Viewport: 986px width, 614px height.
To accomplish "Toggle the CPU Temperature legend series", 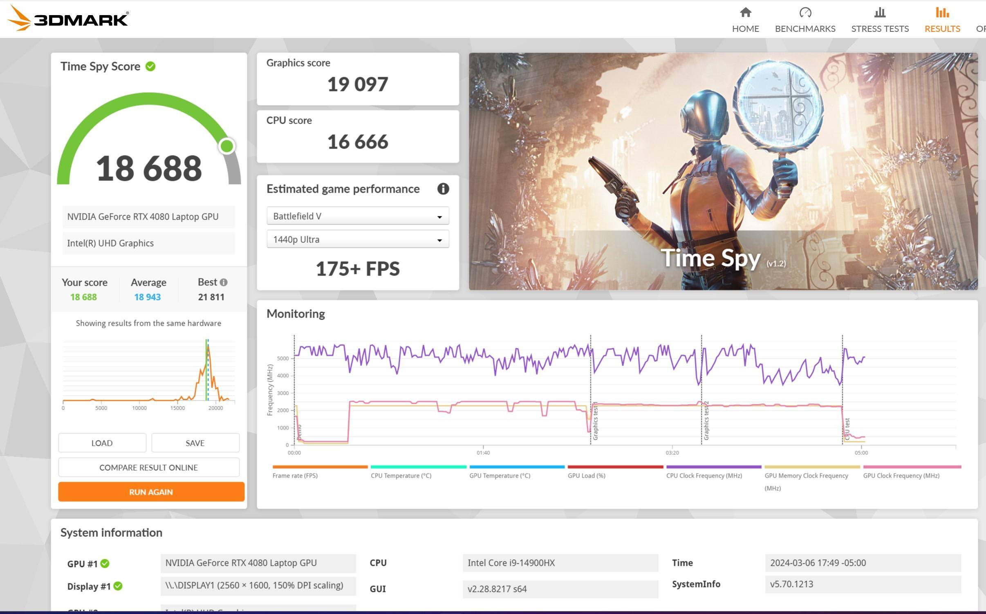I will (x=401, y=476).
